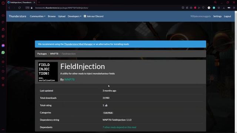Reload the current page
This screenshot has width=237, height=133.
[x=20, y=8]
